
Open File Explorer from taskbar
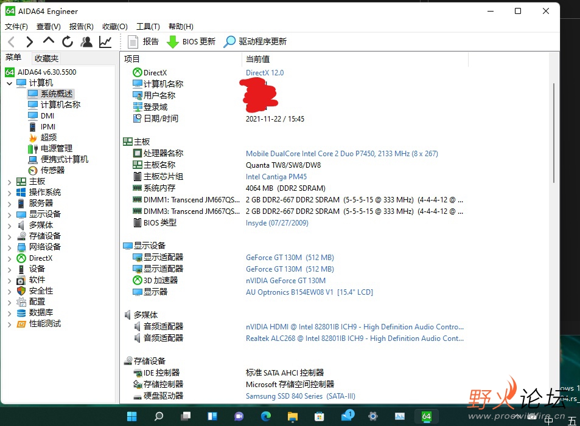tap(293, 416)
